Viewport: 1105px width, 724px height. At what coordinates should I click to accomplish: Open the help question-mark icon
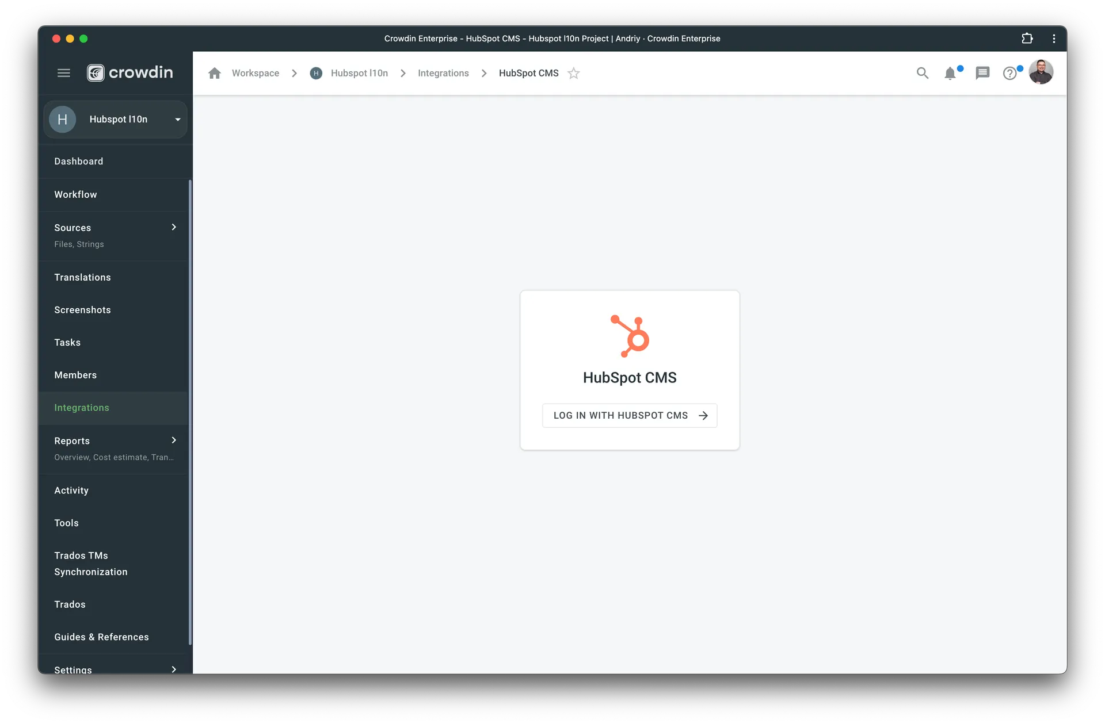tap(1010, 73)
